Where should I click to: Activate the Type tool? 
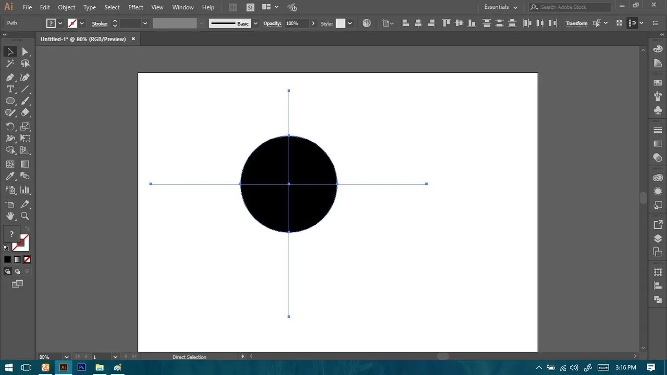(x=10, y=89)
